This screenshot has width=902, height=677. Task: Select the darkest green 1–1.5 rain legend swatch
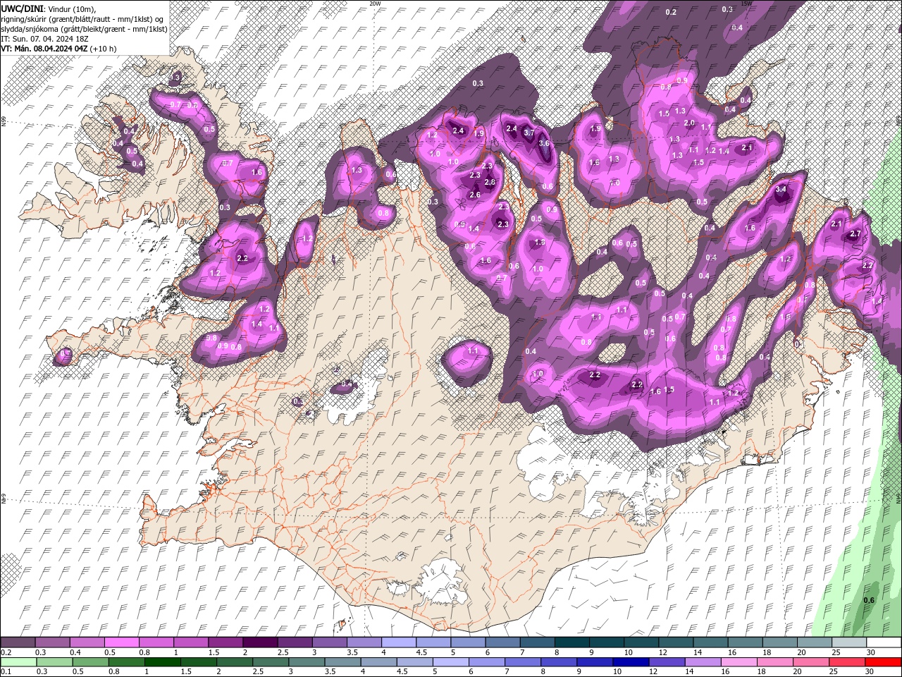click(x=162, y=662)
